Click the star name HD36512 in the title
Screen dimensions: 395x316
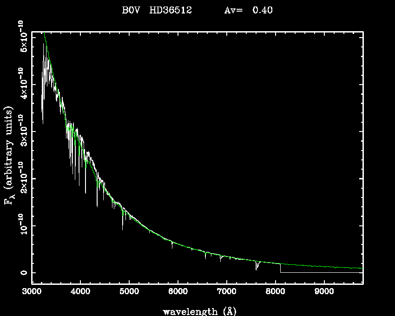pos(171,10)
